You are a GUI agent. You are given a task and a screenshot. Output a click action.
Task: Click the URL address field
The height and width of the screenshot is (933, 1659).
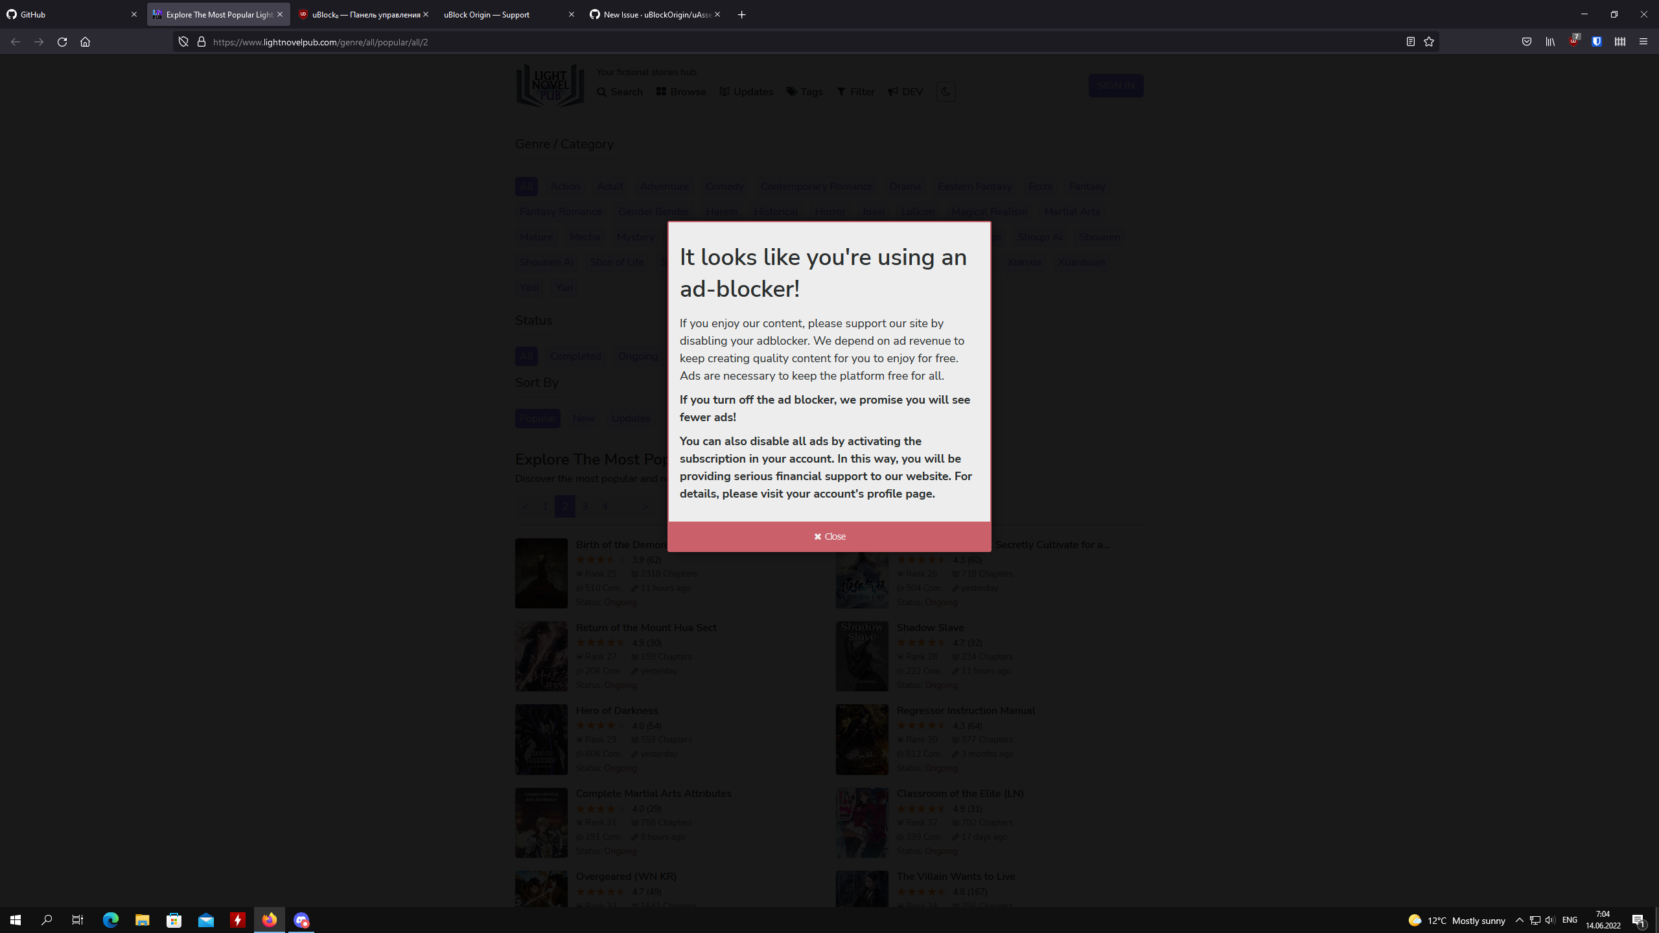[x=778, y=41]
